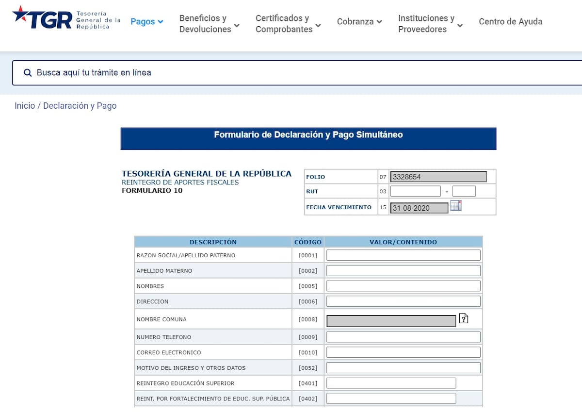Expand Beneficios y Devoluciones menu

tap(209, 24)
